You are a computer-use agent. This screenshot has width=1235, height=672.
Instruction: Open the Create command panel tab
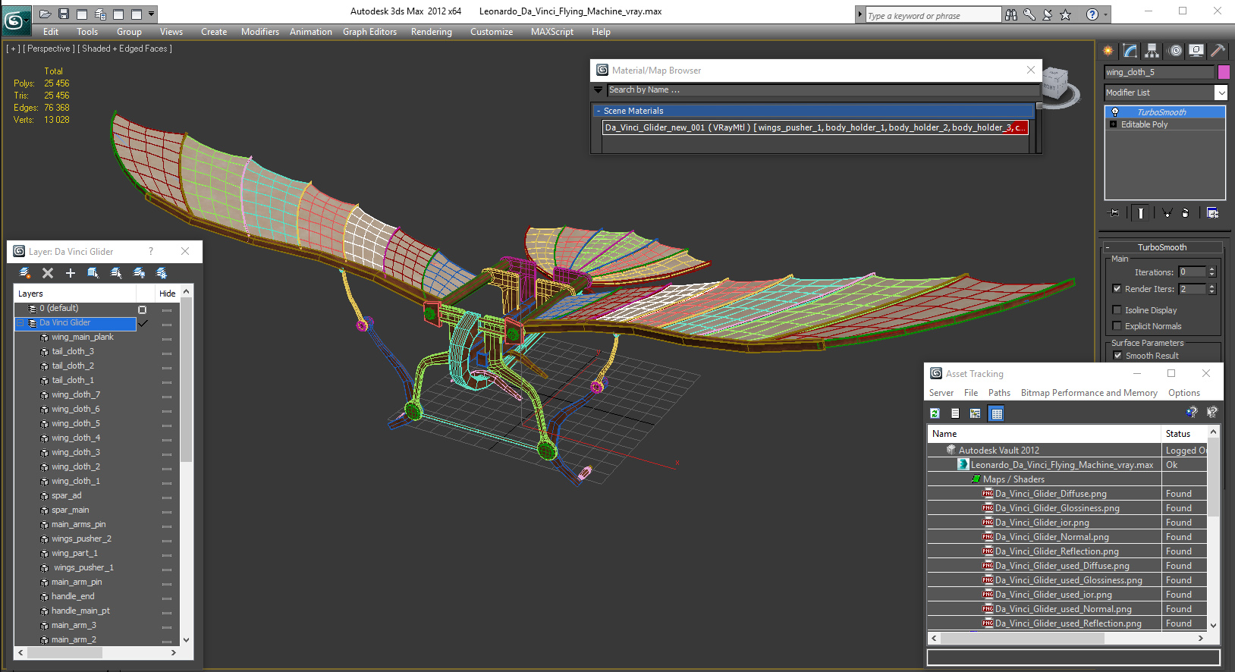(x=1108, y=51)
